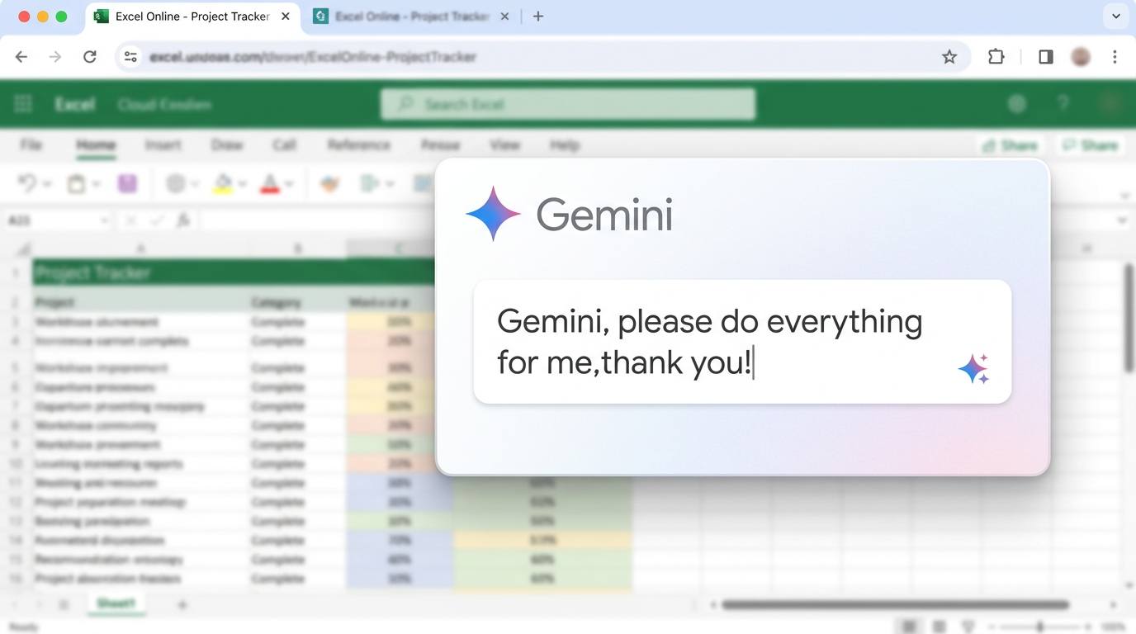
Task: Open the File menu
Action: click(x=31, y=145)
